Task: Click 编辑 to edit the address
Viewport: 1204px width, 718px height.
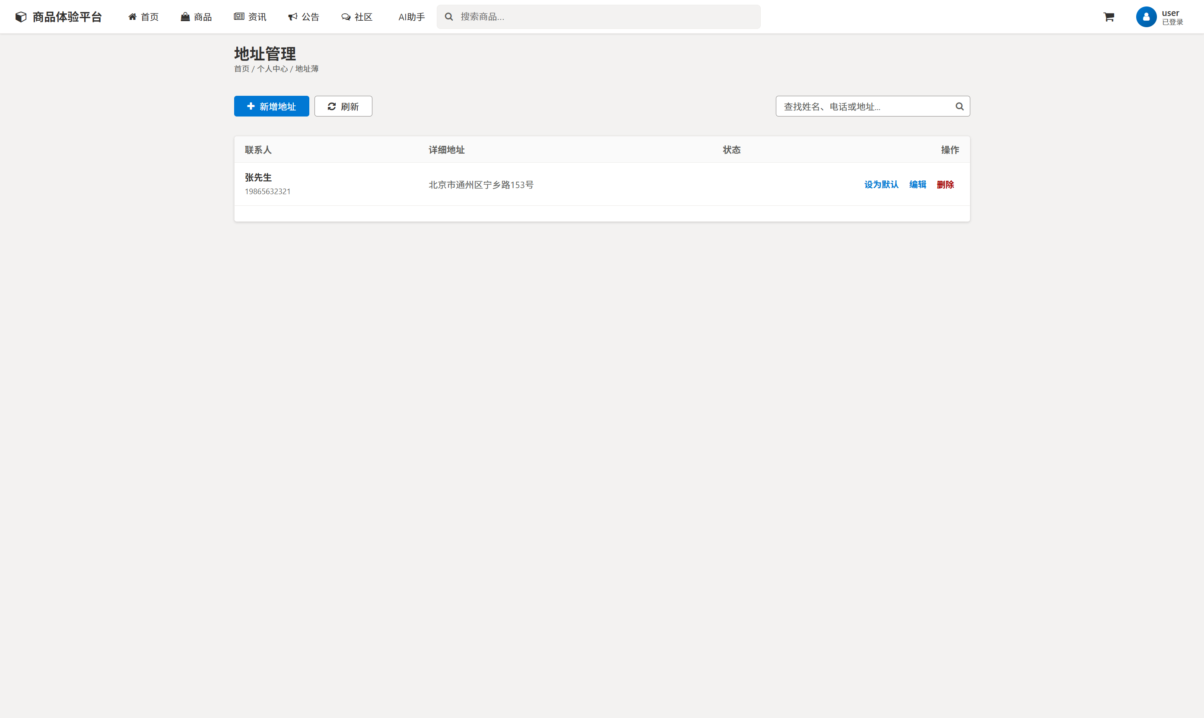Action: point(917,184)
